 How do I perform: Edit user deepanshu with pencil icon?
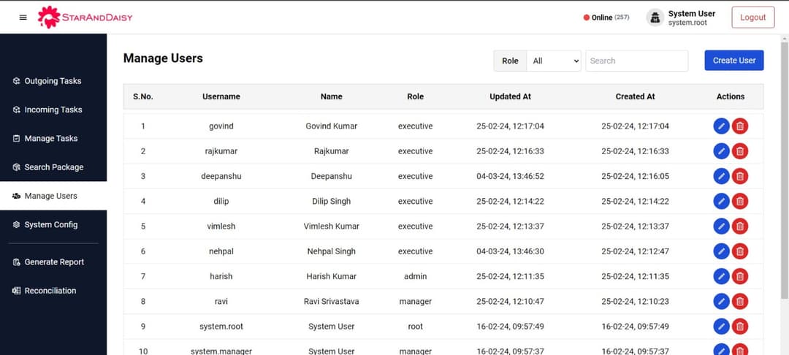pyautogui.click(x=721, y=177)
